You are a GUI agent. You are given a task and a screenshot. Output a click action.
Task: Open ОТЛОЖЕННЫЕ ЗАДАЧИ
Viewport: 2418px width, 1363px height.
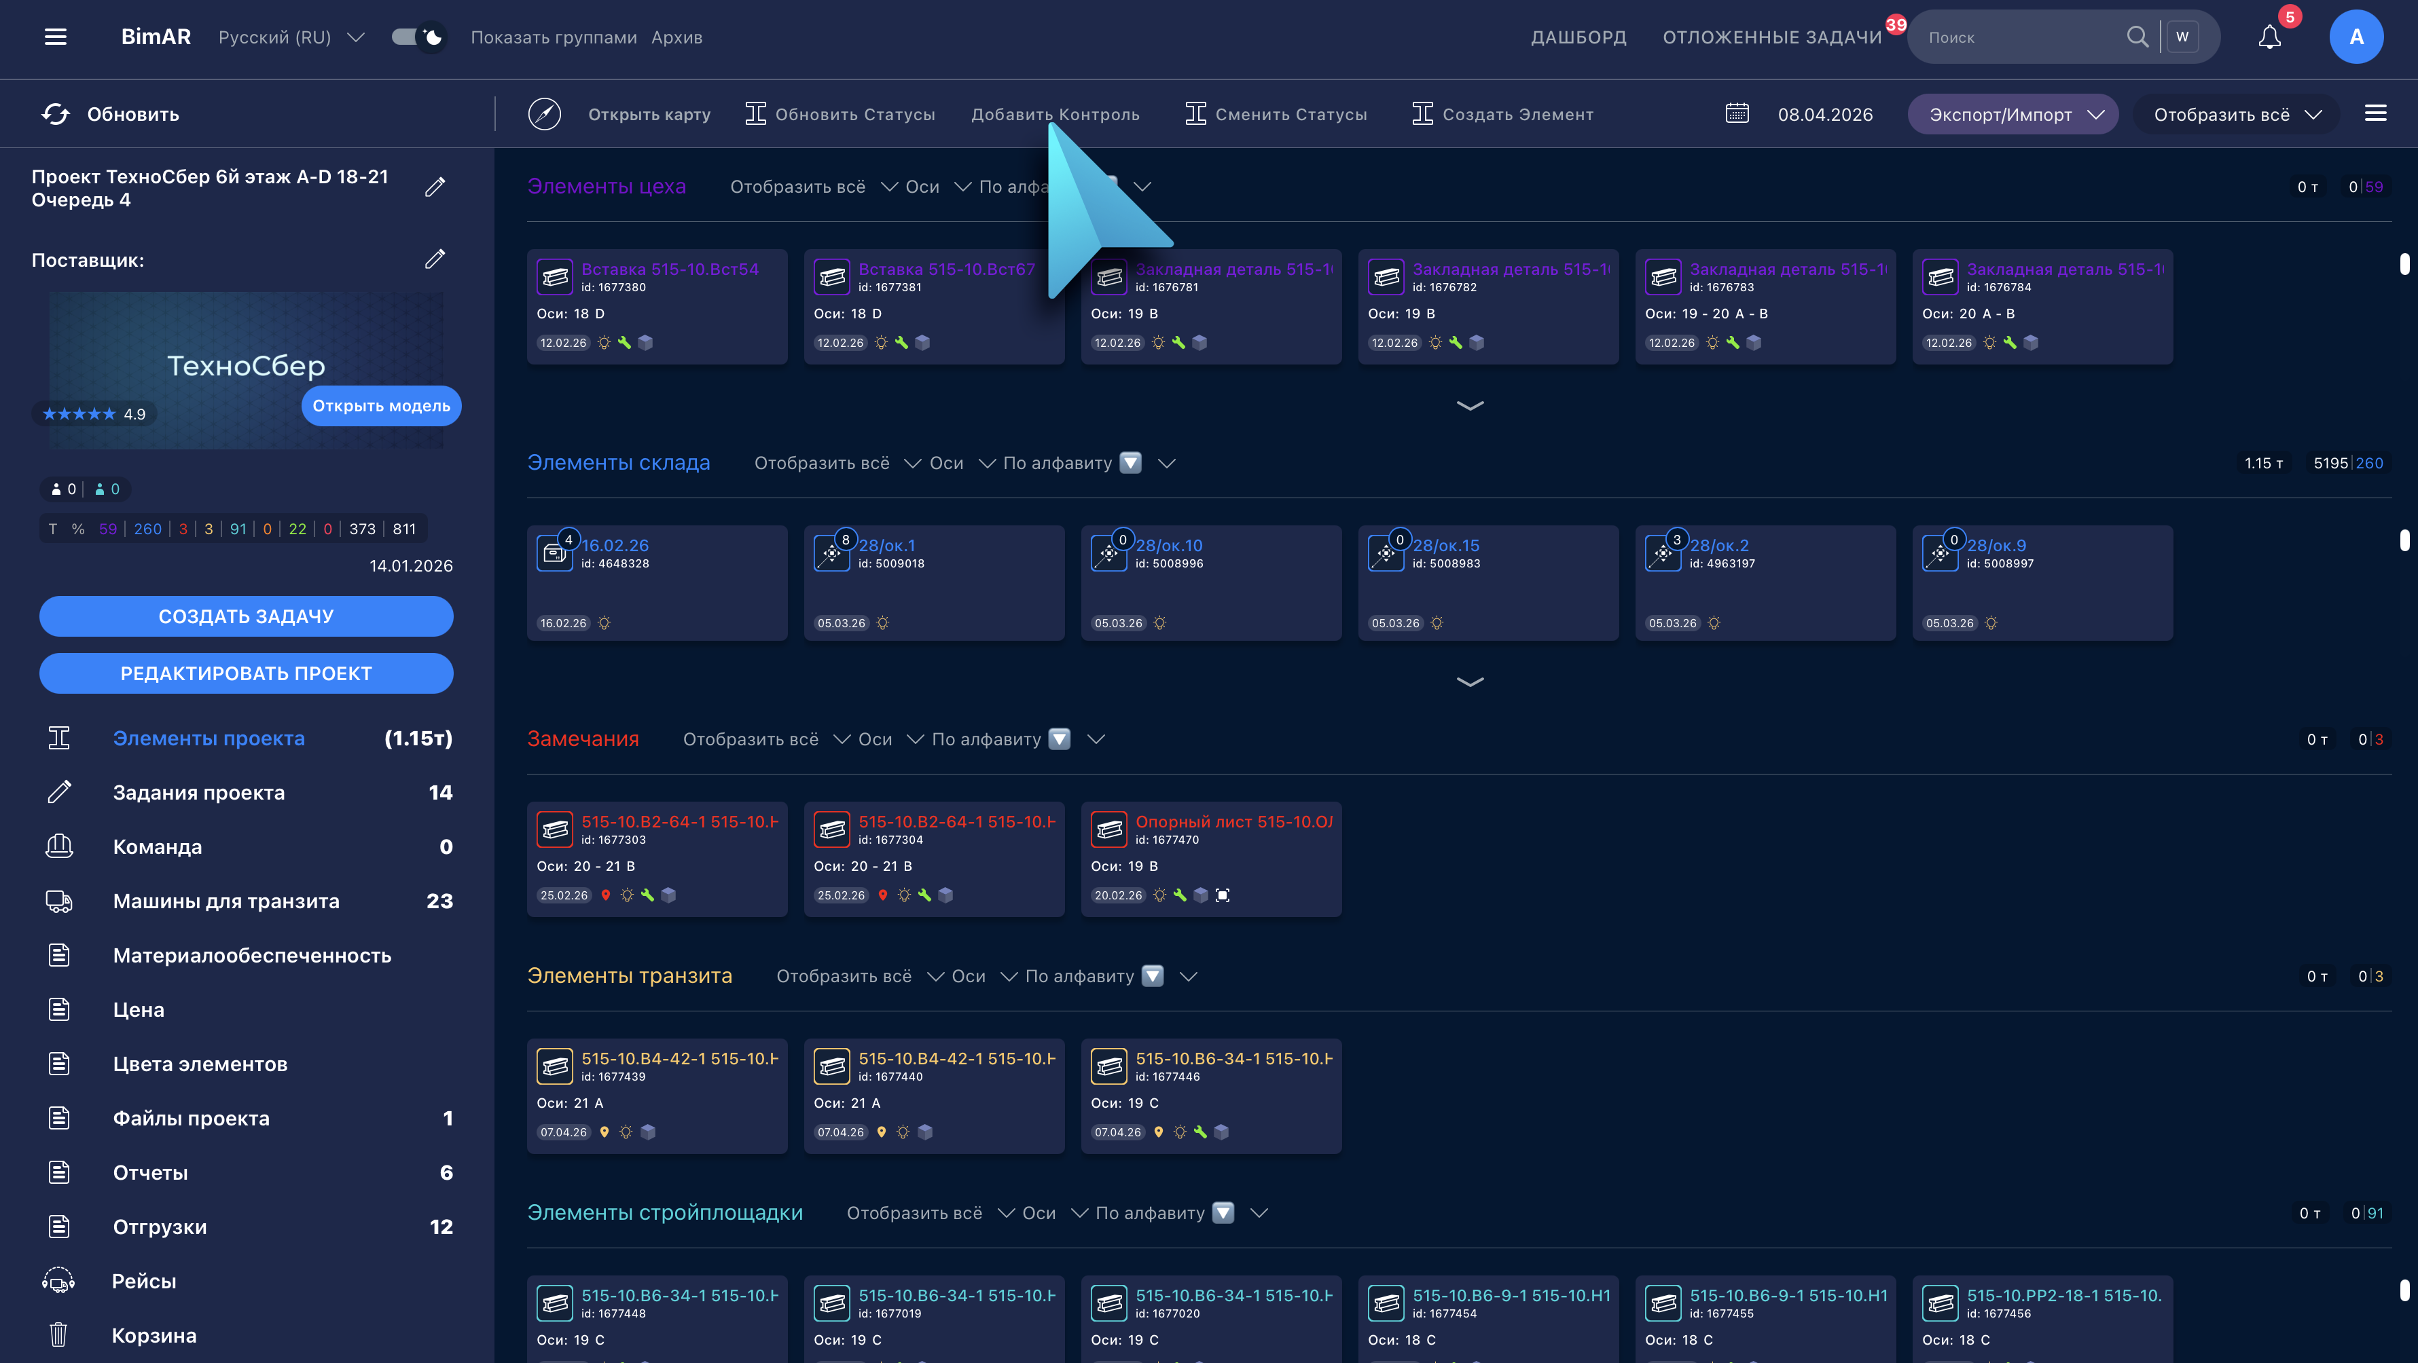[1772, 37]
